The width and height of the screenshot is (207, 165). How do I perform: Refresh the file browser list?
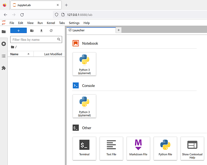(x=51, y=31)
